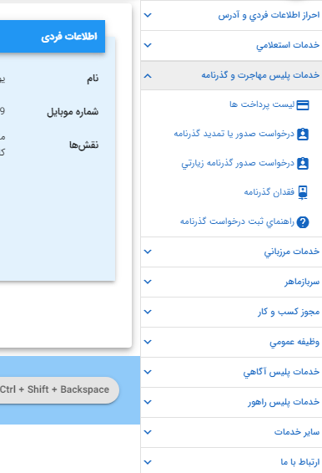Open راهنماي ثبت درخواست گذرنامه help link

(237, 221)
